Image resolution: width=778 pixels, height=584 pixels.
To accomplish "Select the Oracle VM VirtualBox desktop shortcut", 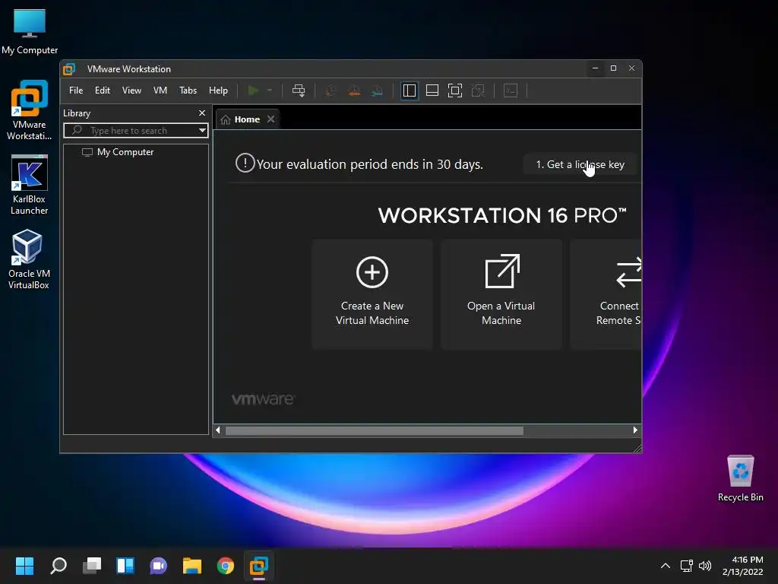I will coord(28,259).
